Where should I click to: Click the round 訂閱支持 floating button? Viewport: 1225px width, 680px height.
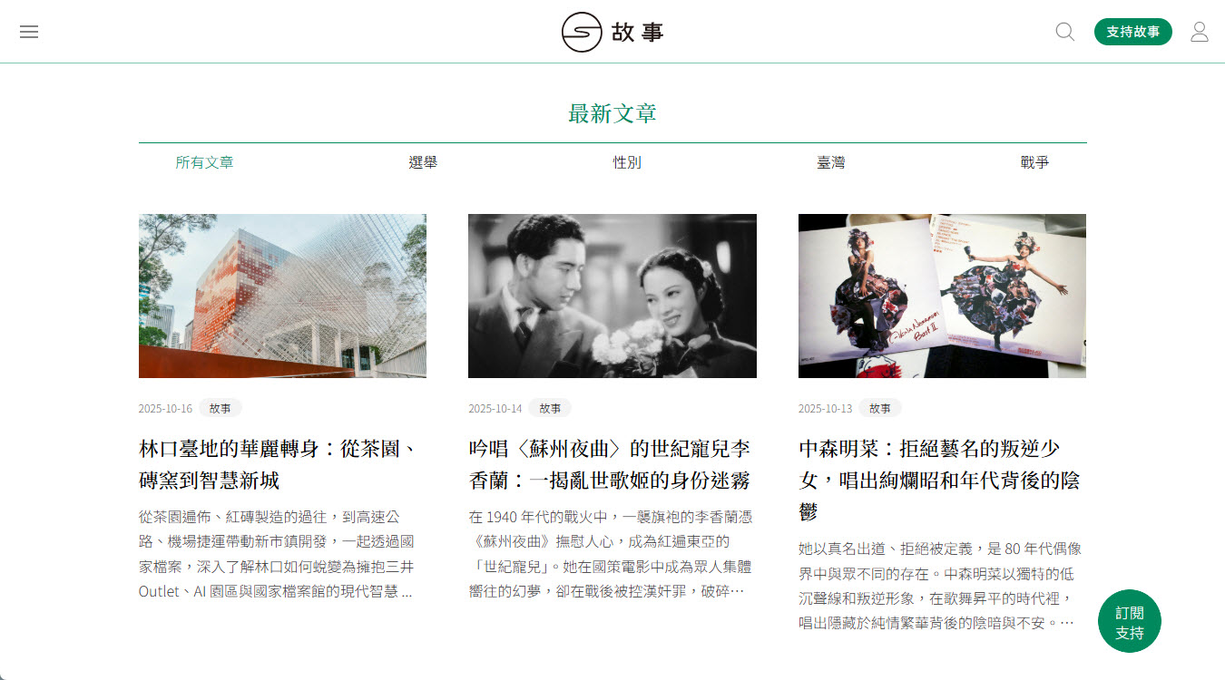1130,621
